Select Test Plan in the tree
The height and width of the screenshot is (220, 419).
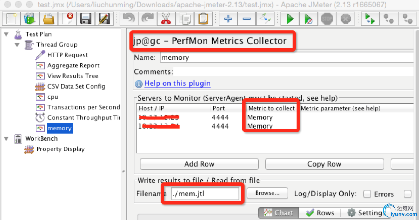39,34
